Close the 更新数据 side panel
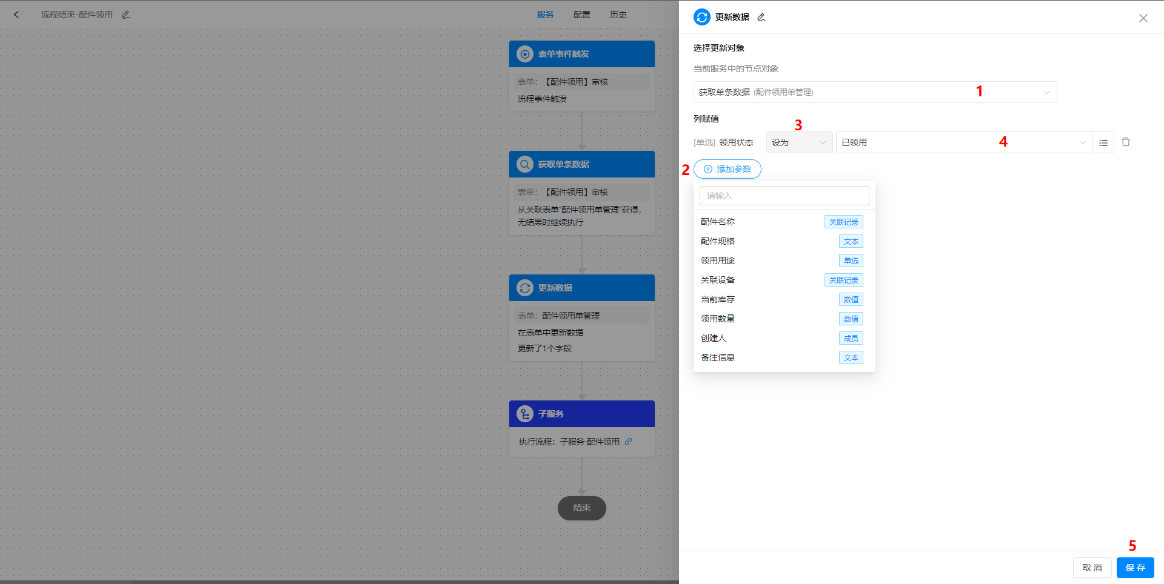The height and width of the screenshot is (584, 1164). coord(1143,18)
